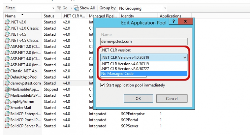Click Integrated cell in SolidCP Portal row
The width and height of the screenshot is (250, 135).
97,120
